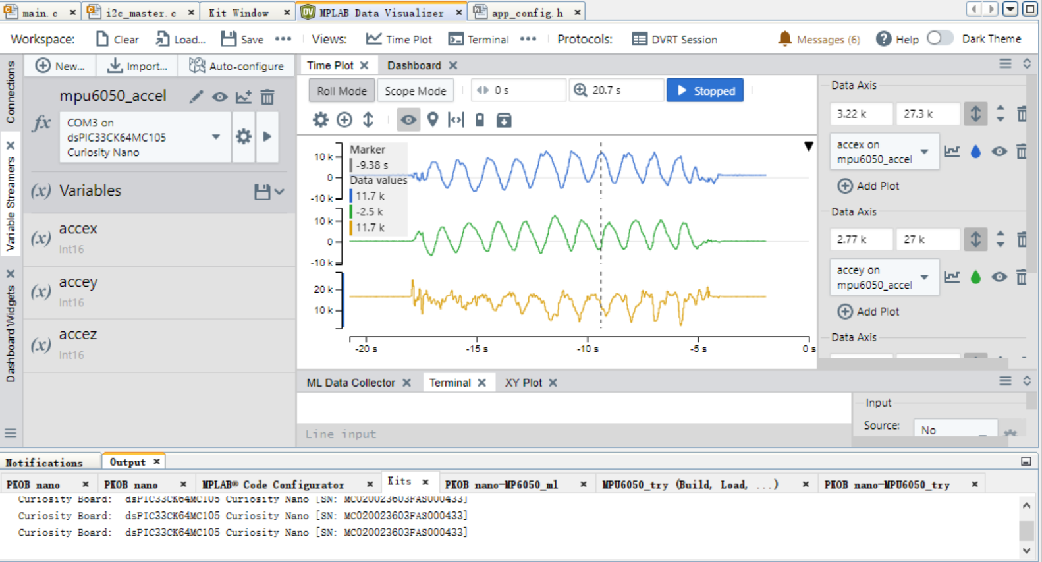Viewport: 1042px width, 562px height.
Task: Change accex plot line style icon
Action: (x=952, y=152)
